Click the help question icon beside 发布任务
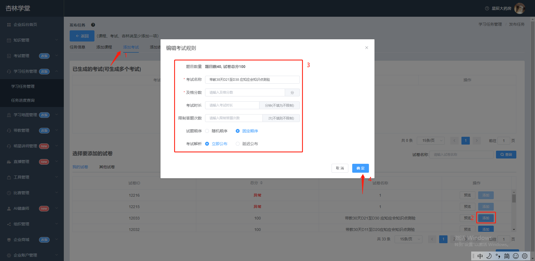This screenshot has height=261, width=535. (x=93, y=25)
